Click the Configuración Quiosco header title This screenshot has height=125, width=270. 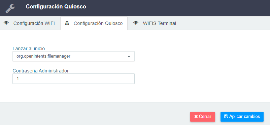pyautogui.click(x=56, y=7)
